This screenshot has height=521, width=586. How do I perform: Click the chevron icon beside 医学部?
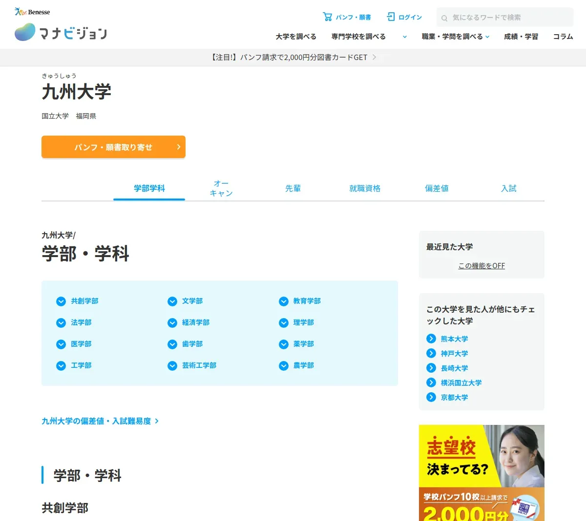[x=61, y=344]
